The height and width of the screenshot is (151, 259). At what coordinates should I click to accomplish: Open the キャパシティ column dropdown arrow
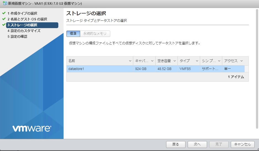pyautogui.click(x=153, y=61)
